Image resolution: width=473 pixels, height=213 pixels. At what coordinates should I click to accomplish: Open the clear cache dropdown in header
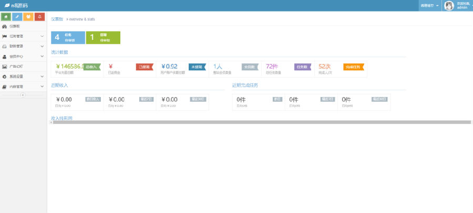(430, 5)
